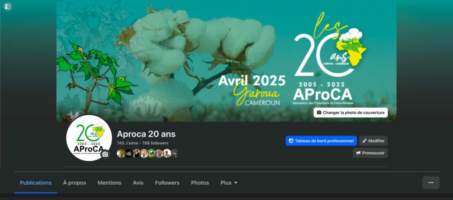Click the first follower avatar
Image resolution: width=453 pixels, height=200 pixels.
tap(121, 153)
